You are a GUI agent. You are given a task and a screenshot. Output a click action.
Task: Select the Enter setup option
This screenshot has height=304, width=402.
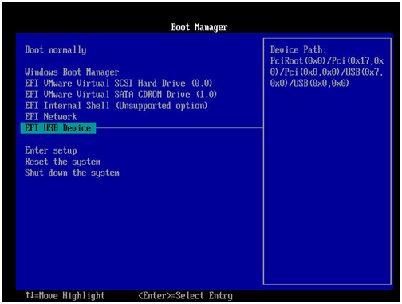pos(51,150)
